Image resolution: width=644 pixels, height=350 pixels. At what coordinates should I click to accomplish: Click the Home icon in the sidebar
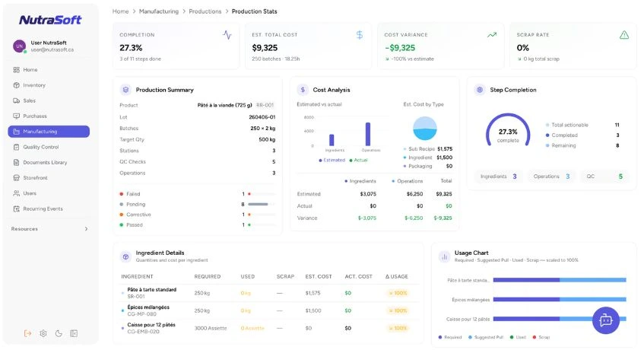17,70
